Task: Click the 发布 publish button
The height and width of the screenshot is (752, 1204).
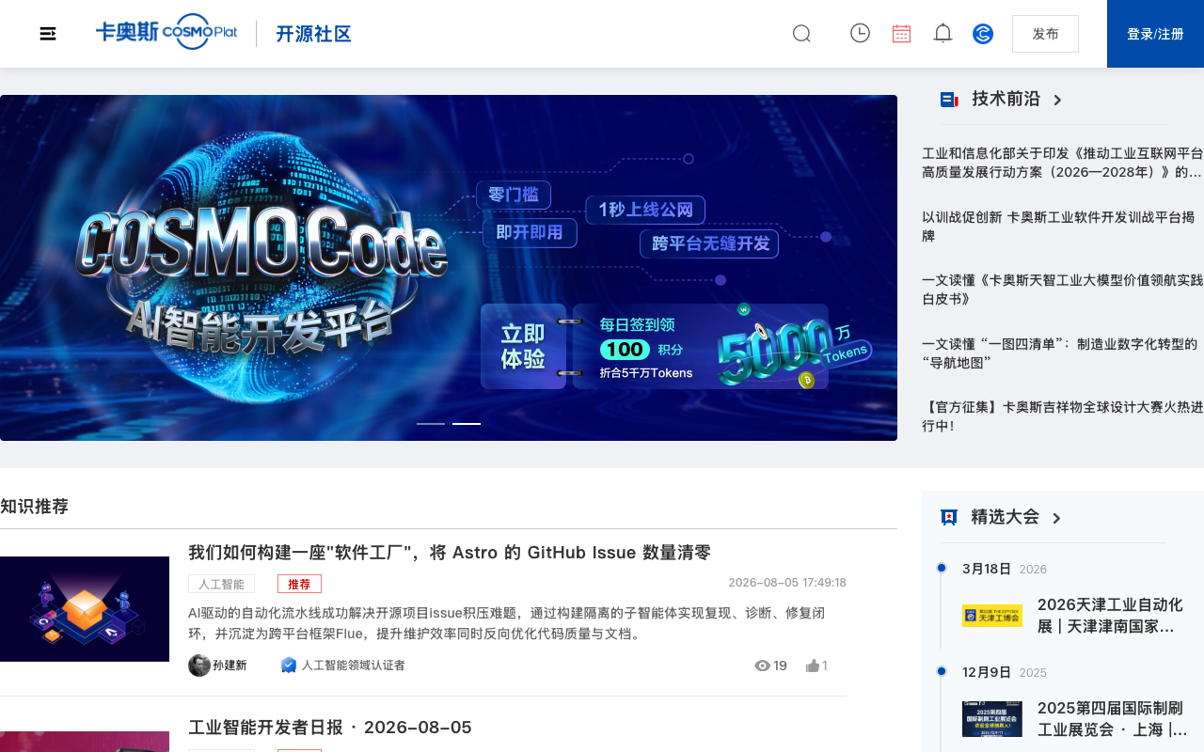Action: tap(1045, 34)
